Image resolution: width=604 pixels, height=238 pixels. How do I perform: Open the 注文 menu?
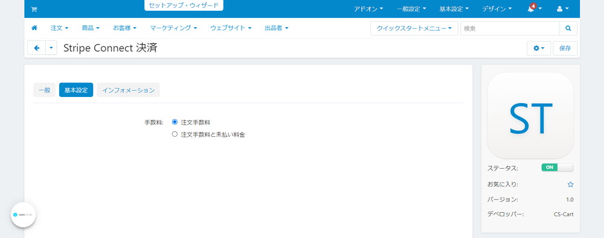59,28
